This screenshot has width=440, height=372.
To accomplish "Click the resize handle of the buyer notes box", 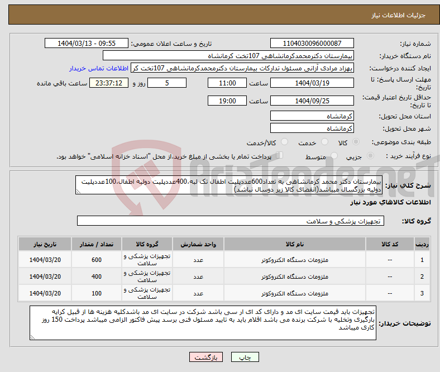I will [32, 337].
